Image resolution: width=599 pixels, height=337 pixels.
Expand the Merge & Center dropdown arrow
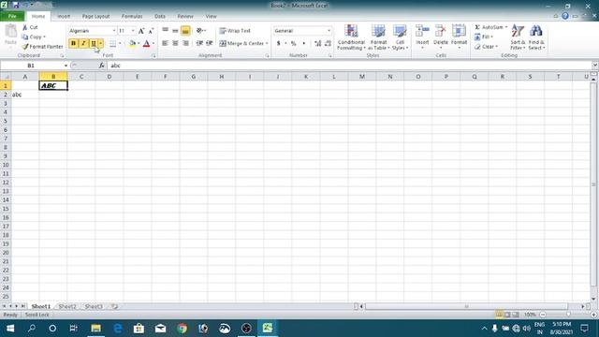(x=267, y=44)
